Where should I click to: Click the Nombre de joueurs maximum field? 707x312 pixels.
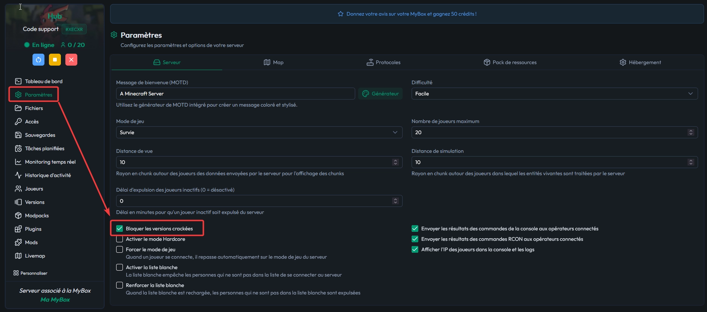tap(555, 132)
